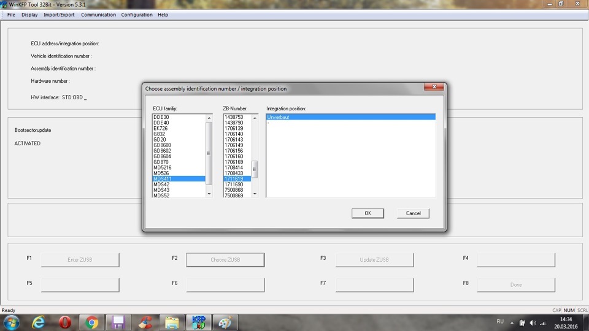
Task: Click the purple floppy disk taskbar icon
Action: point(118,322)
